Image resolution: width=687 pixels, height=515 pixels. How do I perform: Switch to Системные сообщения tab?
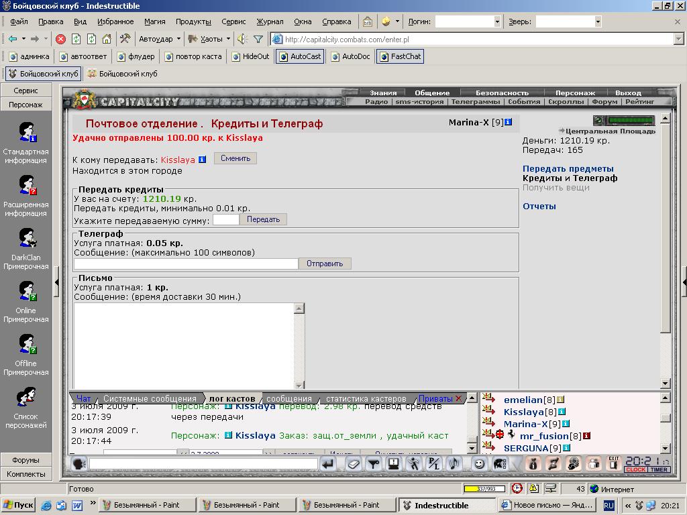[150, 398]
